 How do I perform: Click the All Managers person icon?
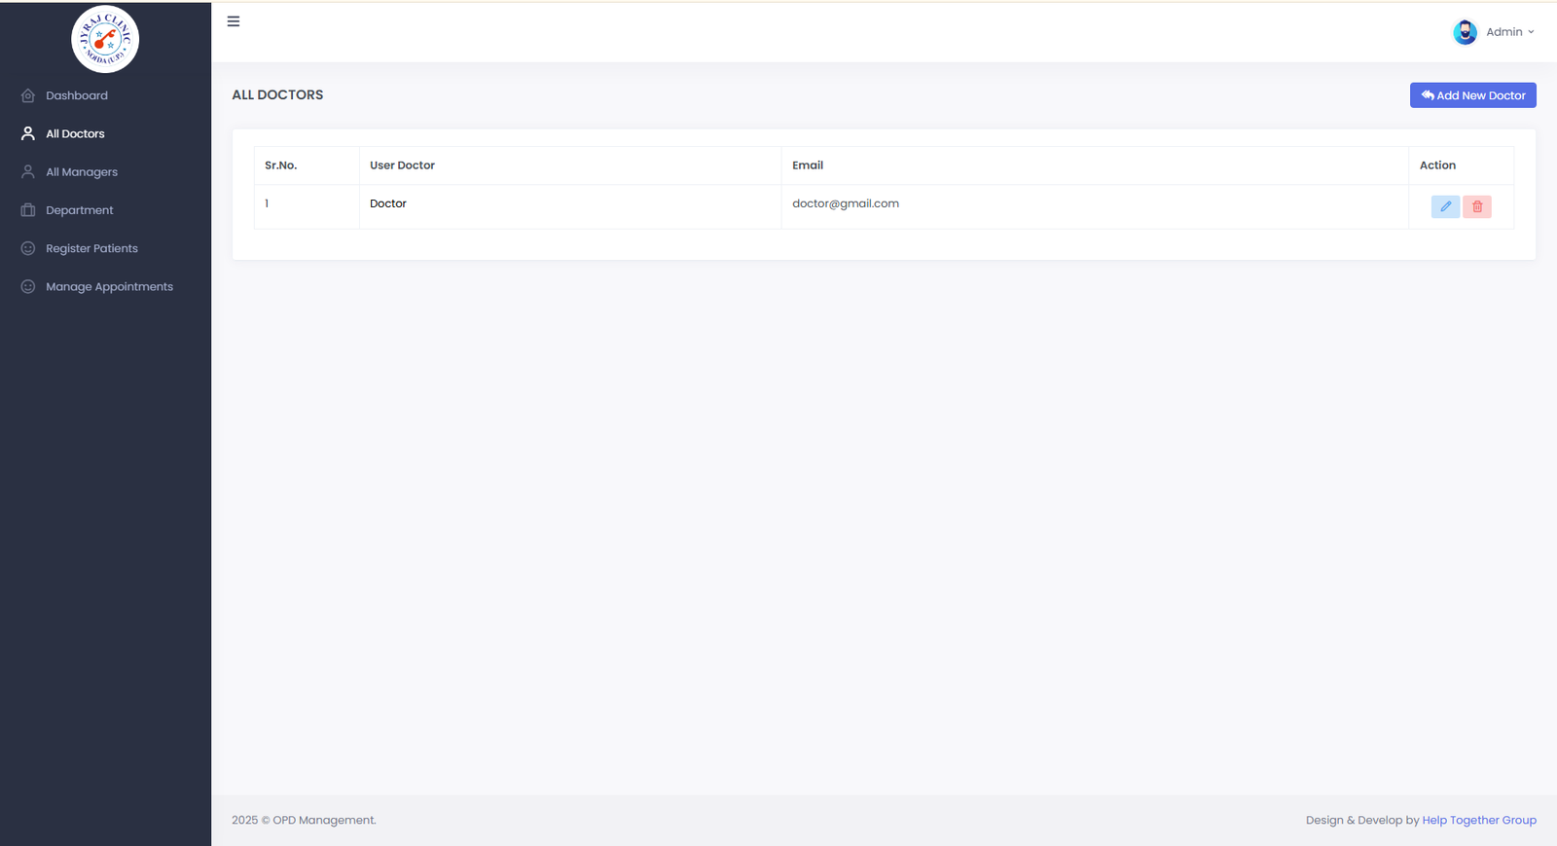[28, 171]
